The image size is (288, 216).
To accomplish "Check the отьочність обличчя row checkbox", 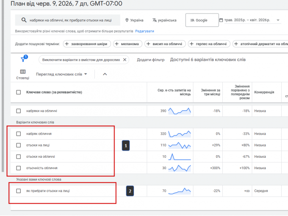I will (19, 168).
